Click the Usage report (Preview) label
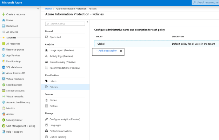 point(62,50)
